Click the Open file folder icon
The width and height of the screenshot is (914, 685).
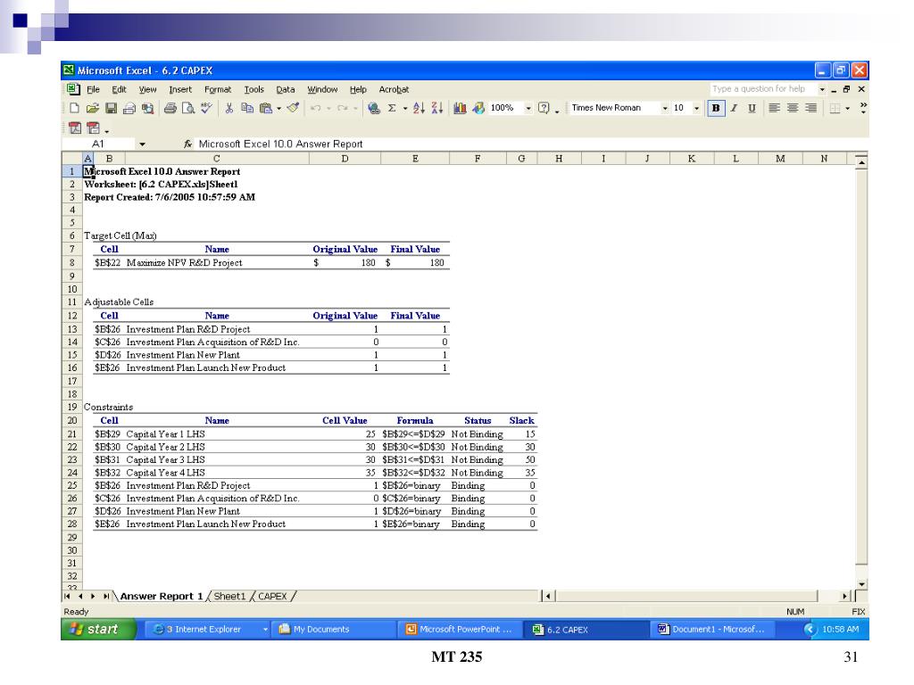click(x=92, y=108)
